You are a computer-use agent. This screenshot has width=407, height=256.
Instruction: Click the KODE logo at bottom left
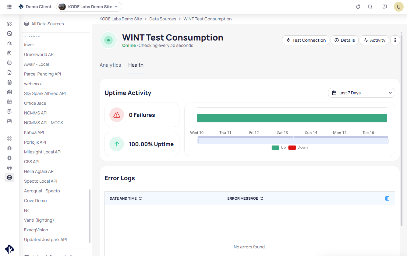(9, 249)
